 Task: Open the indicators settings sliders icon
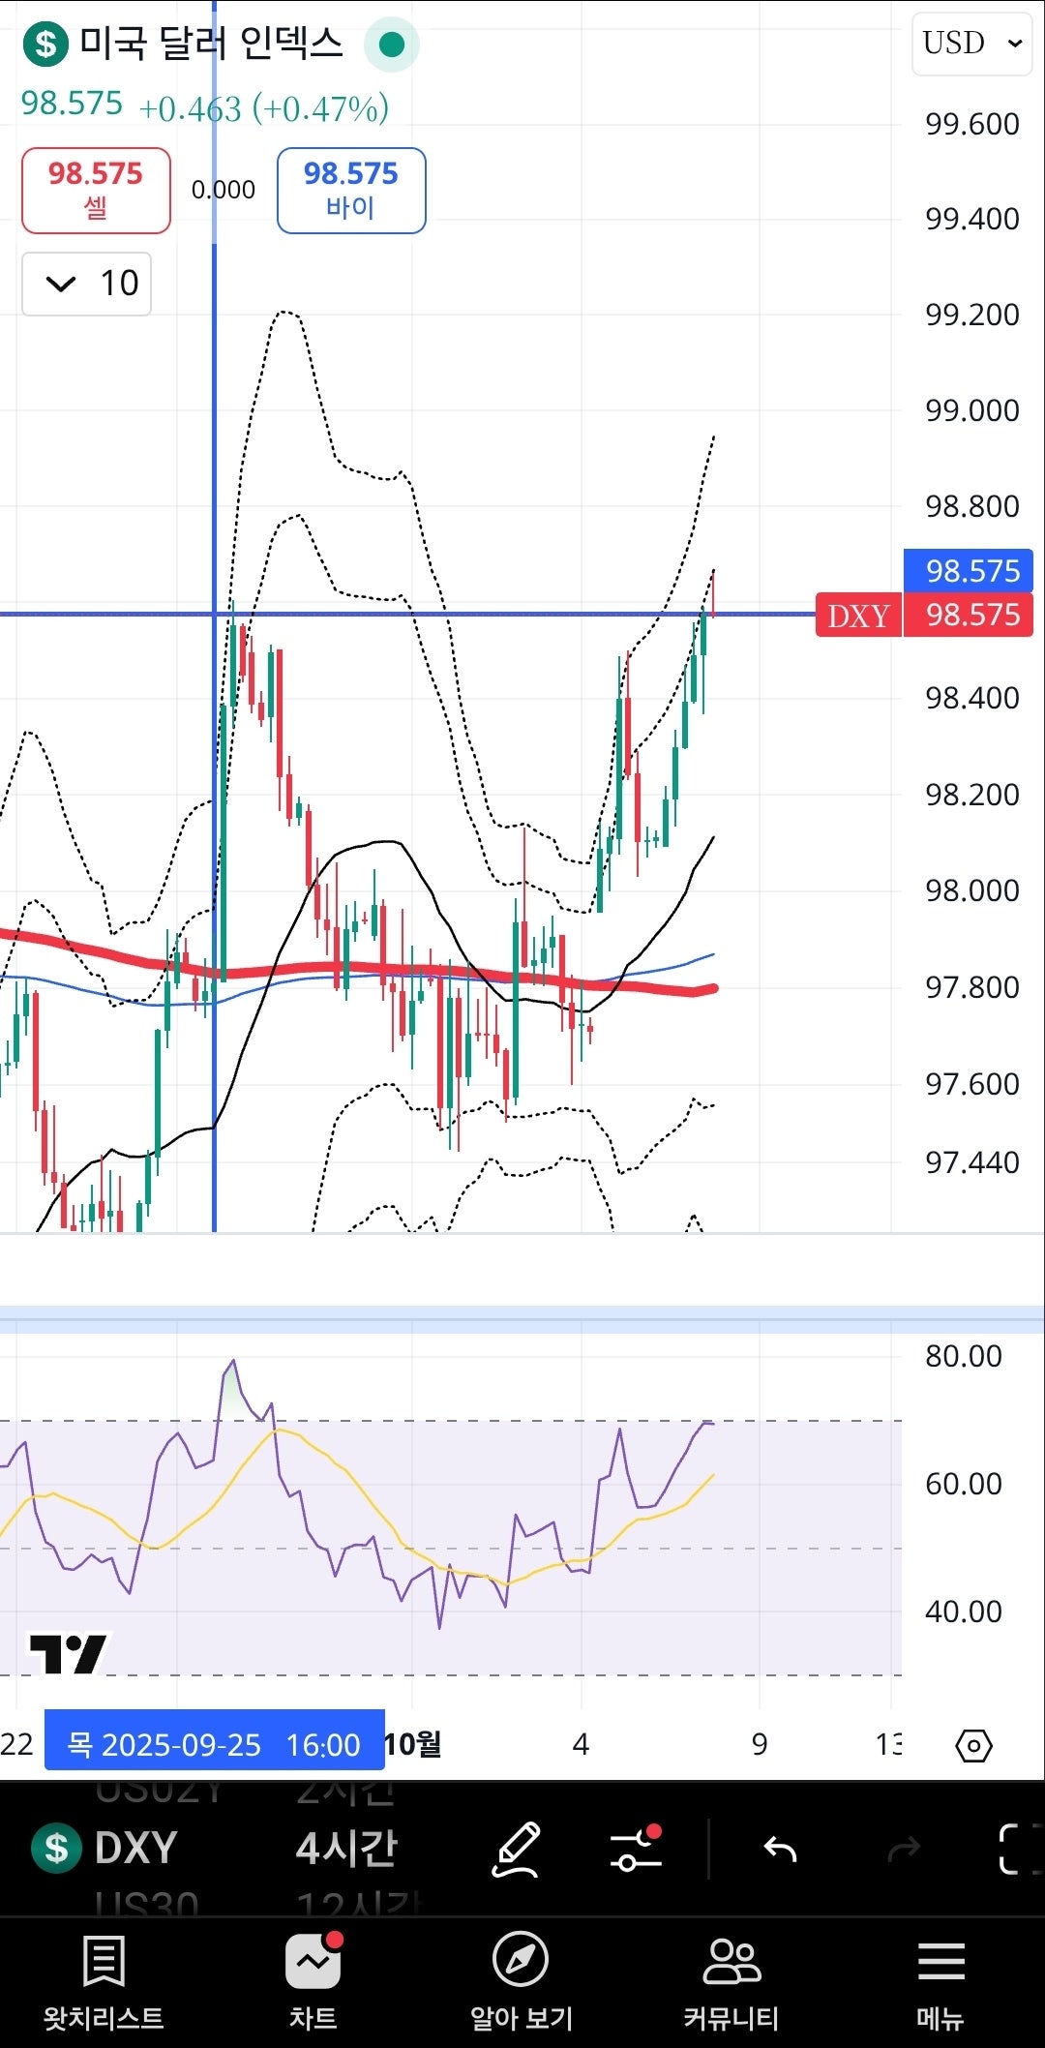tap(636, 1849)
